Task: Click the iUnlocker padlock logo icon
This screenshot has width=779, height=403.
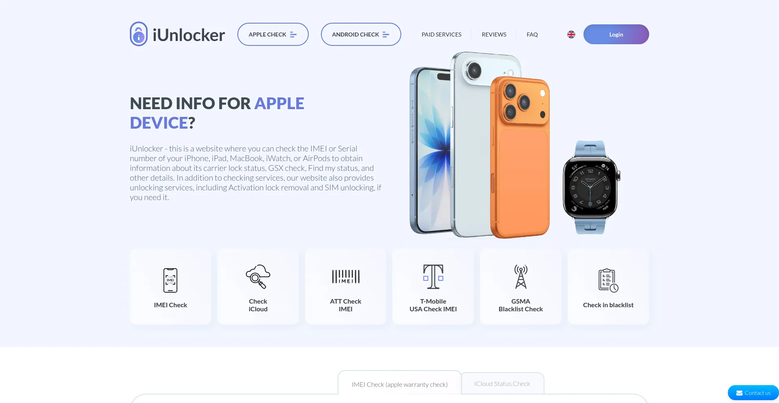Action: [139, 34]
